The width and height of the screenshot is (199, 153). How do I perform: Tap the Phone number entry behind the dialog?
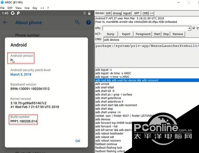pos(28,35)
